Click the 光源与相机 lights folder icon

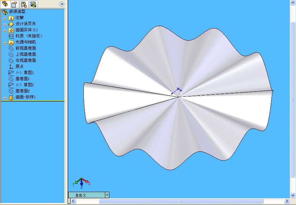pos(11,42)
